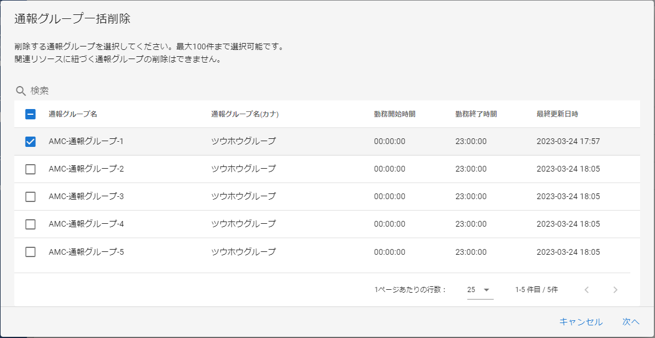This screenshot has width=655, height=338.
Task: Tick the AMC-通報グループ-4 checkbox
Action: pos(30,224)
